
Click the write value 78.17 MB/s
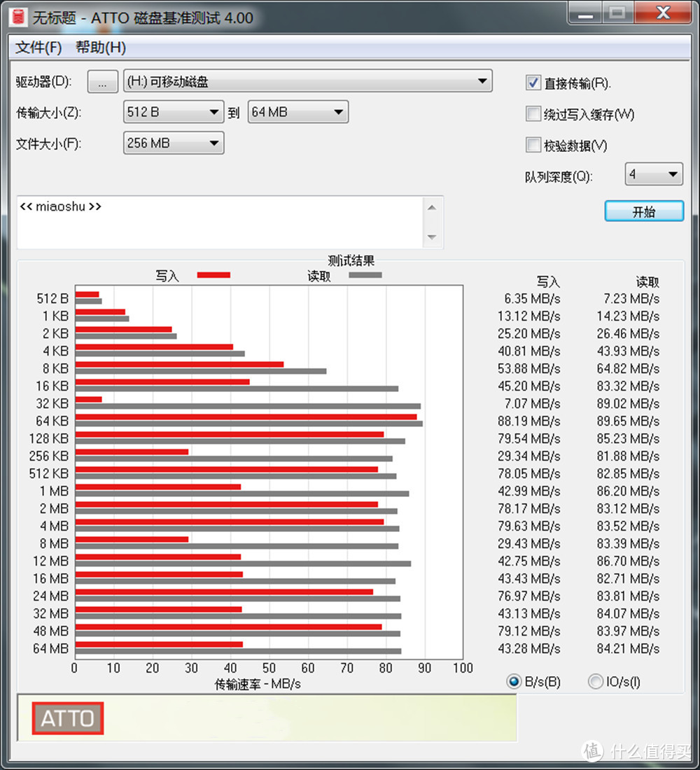click(x=529, y=509)
